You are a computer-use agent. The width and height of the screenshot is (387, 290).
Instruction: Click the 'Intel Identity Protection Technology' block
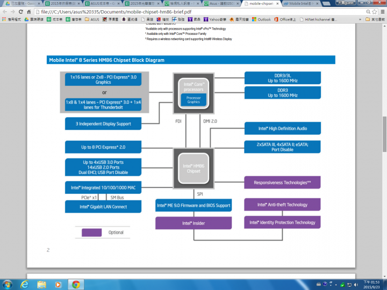(x=282, y=222)
